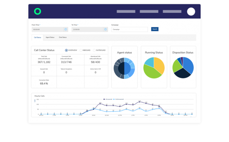Click the 6 PM axis label
The image size is (229, 142).
[159, 115]
